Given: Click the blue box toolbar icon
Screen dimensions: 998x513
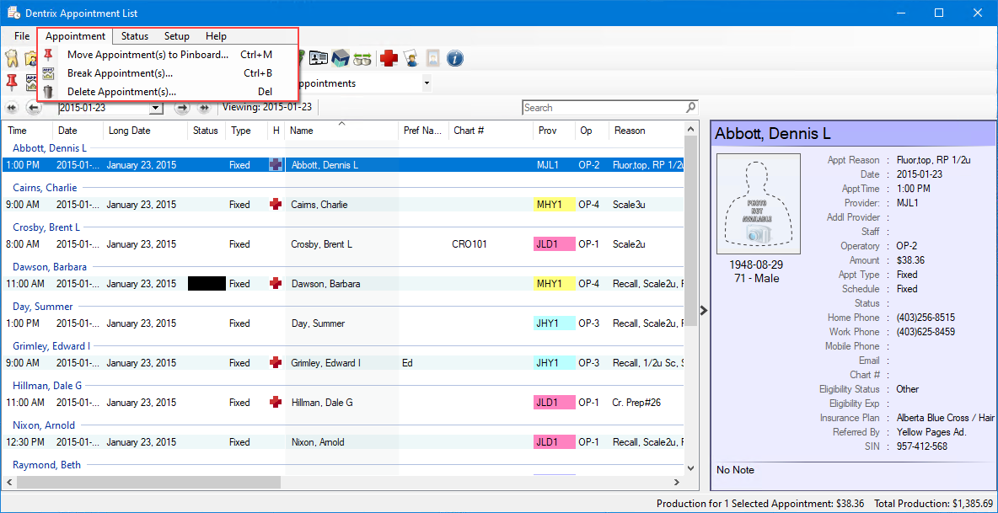Looking at the screenshot, I should point(341,58).
